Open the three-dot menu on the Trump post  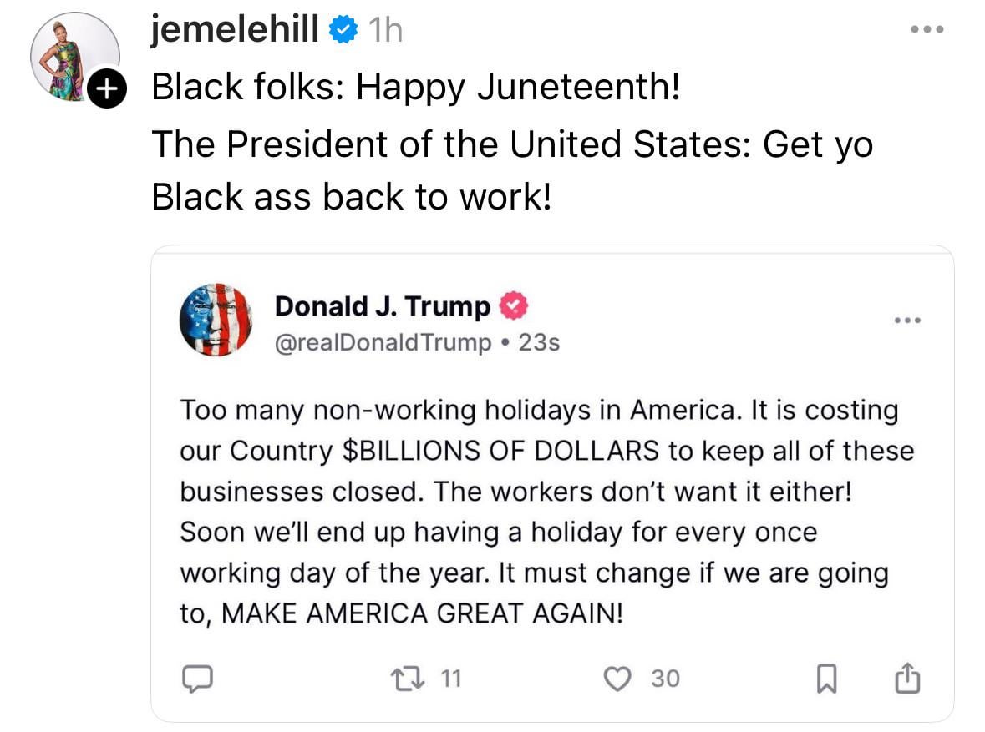(x=906, y=321)
